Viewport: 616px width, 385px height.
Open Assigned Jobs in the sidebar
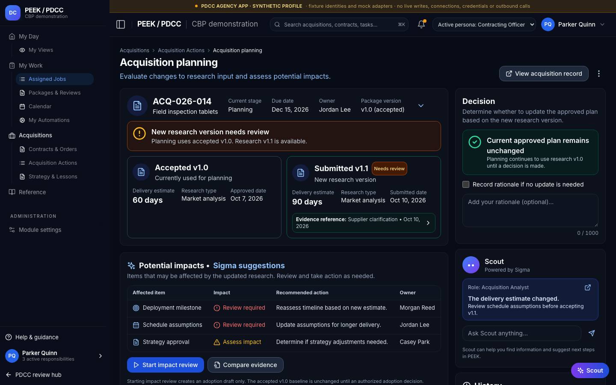click(x=55, y=79)
